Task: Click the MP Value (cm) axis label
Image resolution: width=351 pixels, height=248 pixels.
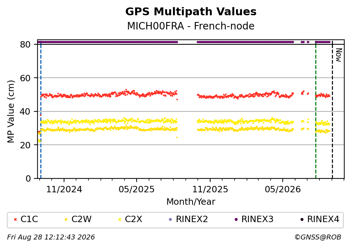Action: tap(11, 111)
